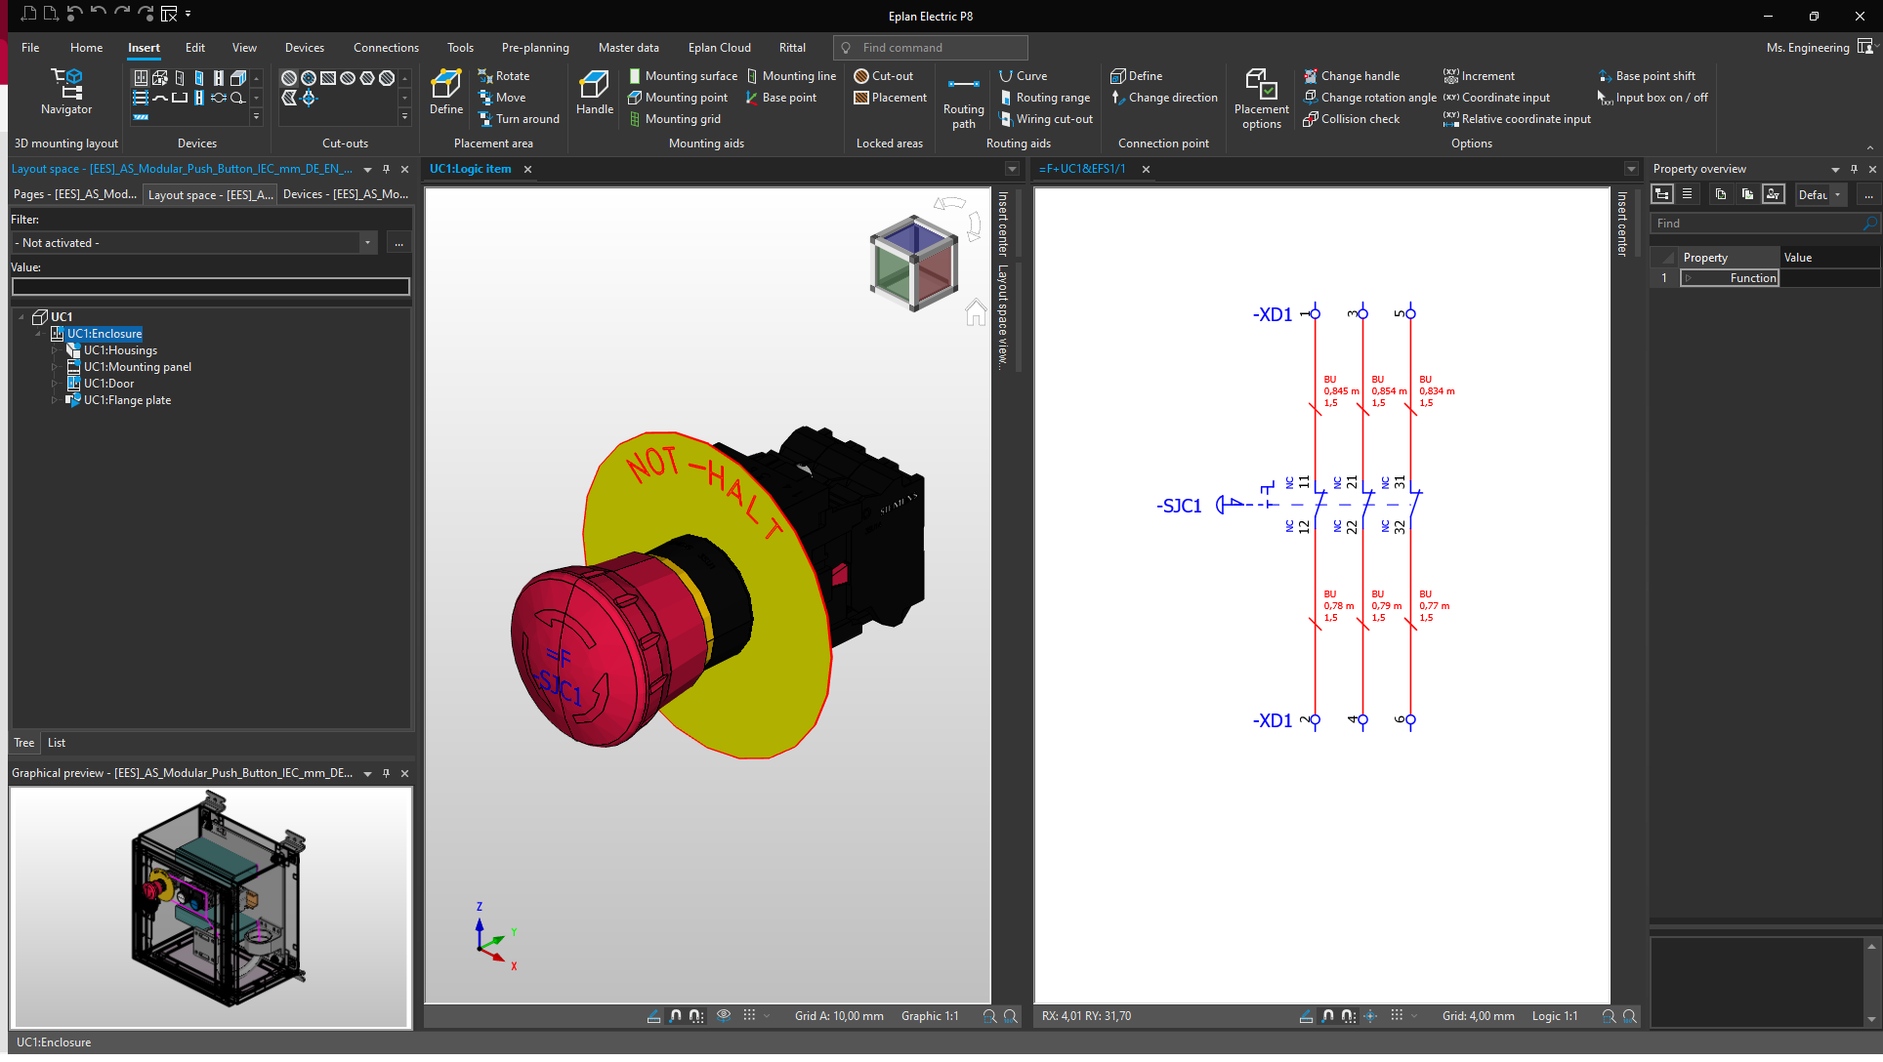Click the home view icon in 3D viewport
Image resolution: width=1883 pixels, height=1062 pixels.
976,313
